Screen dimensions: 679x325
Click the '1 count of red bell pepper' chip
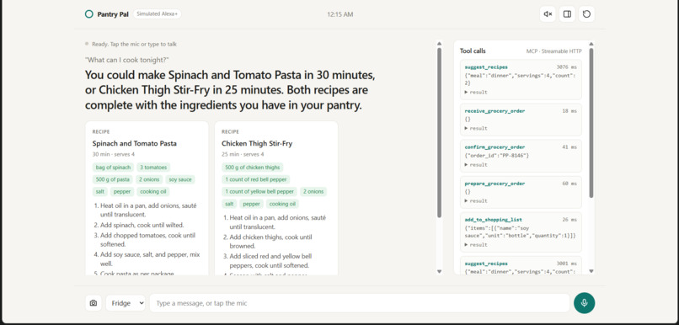(256, 179)
